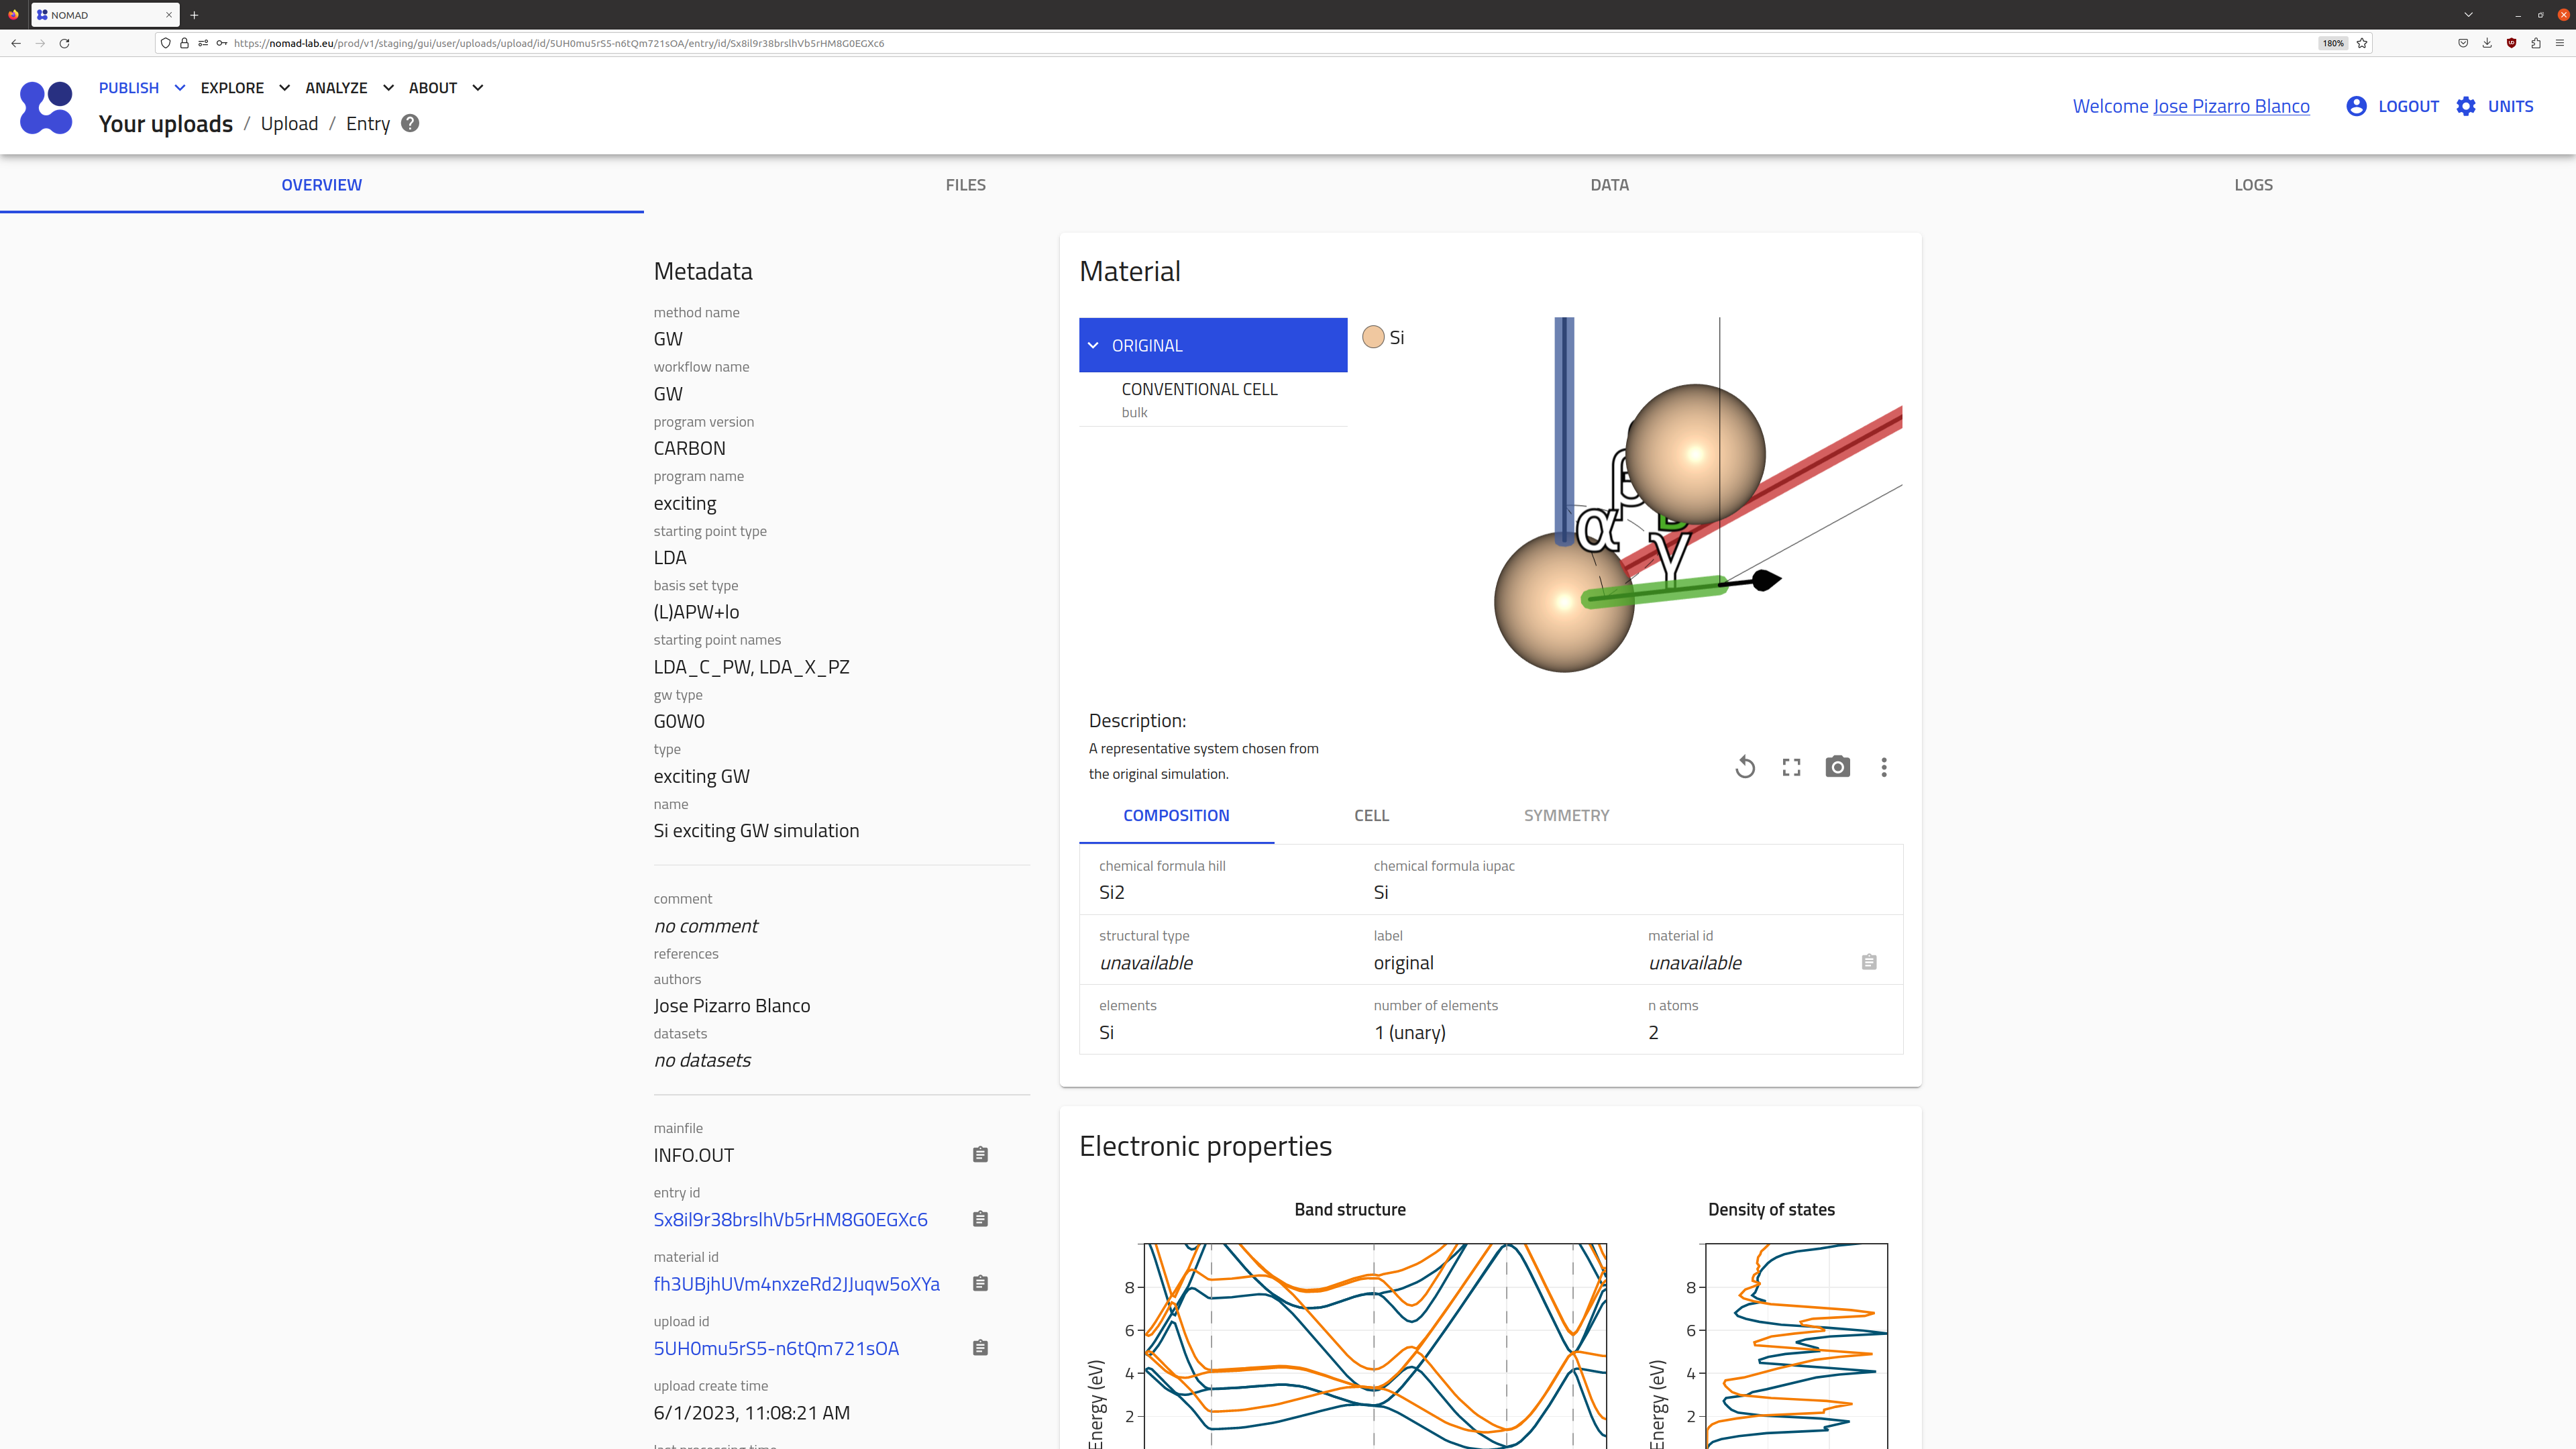Viewport: 2576px width, 1449px height.
Task: Switch to the CELL tab
Action: coord(1372,815)
